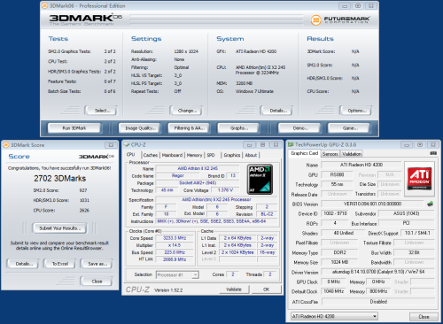The image size is (443, 324).
Task: Open the SPD tab in CPU-Z
Action: click(x=211, y=155)
